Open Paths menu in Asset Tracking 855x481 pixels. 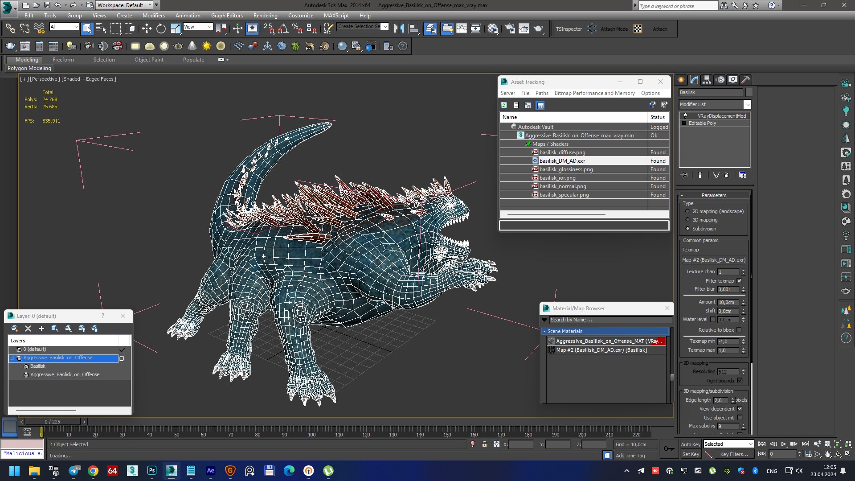(542, 93)
